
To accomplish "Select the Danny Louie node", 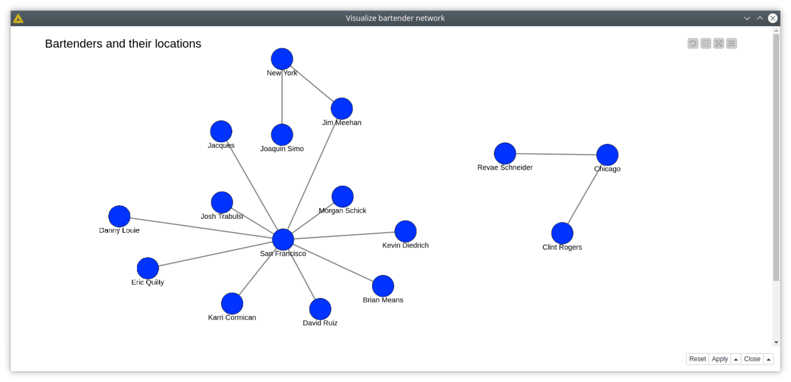I will point(119,216).
